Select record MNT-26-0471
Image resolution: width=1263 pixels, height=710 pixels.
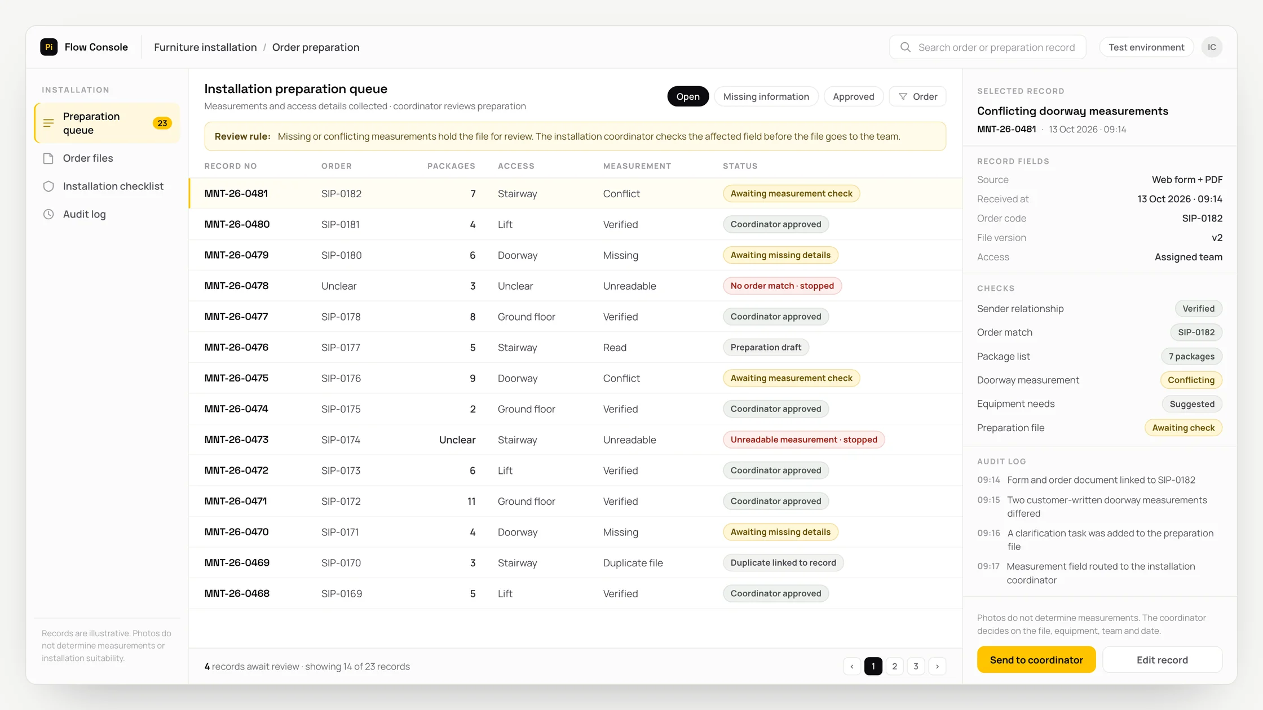coord(575,502)
